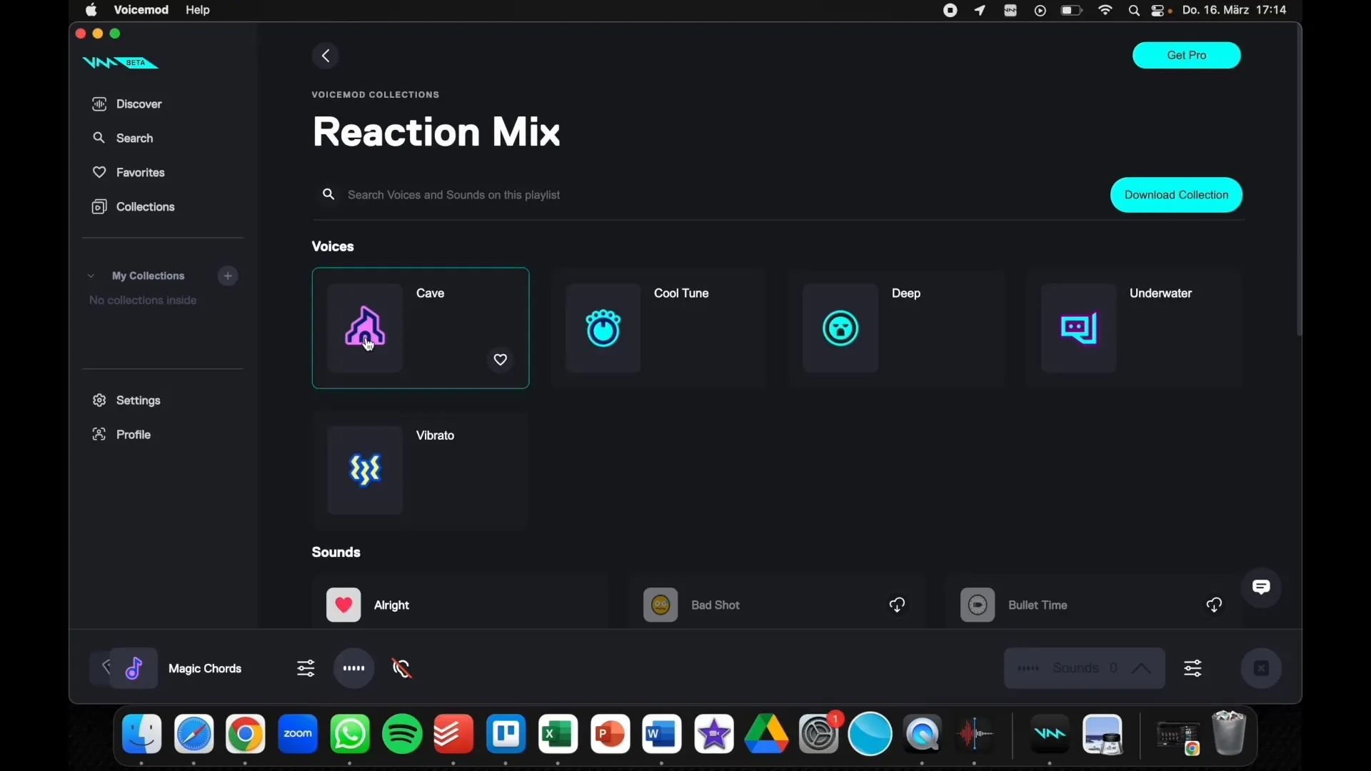Toggle back navigation arrow
1371x771 pixels.
tap(326, 54)
